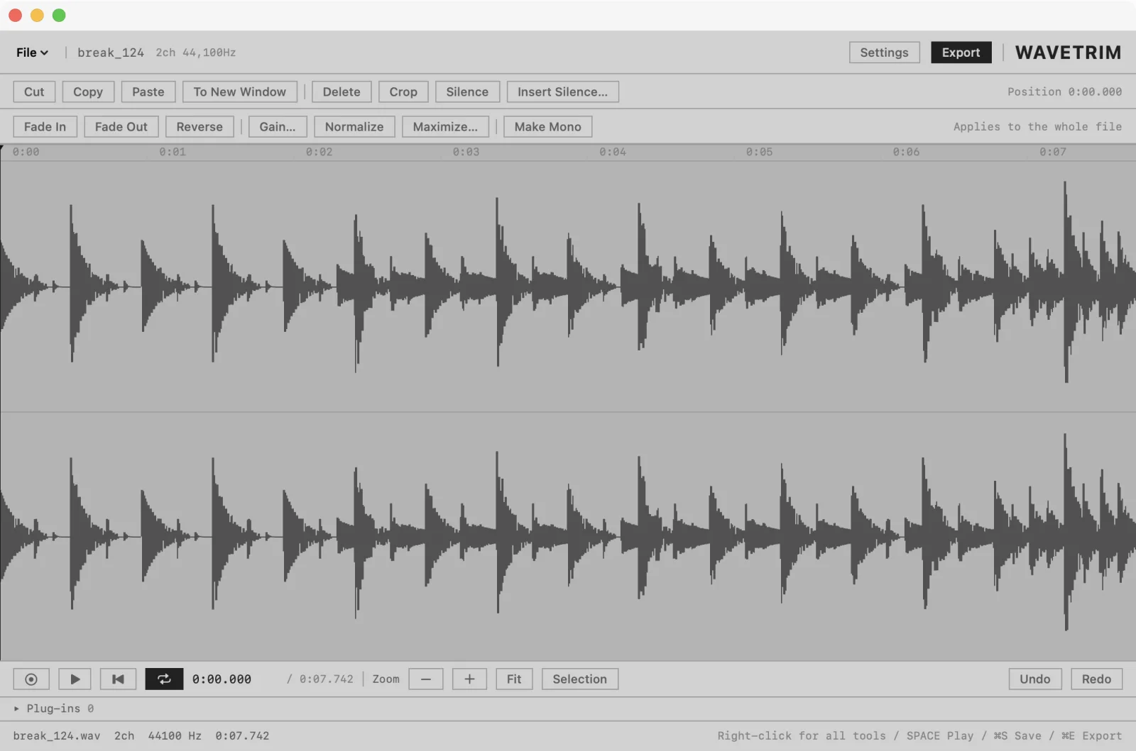The height and width of the screenshot is (751, 1136).
Task: Toggle loop playback off
Action: [x=164, y=679]
